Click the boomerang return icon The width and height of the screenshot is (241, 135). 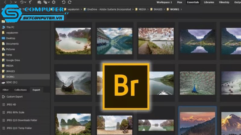tap(31, 2)
